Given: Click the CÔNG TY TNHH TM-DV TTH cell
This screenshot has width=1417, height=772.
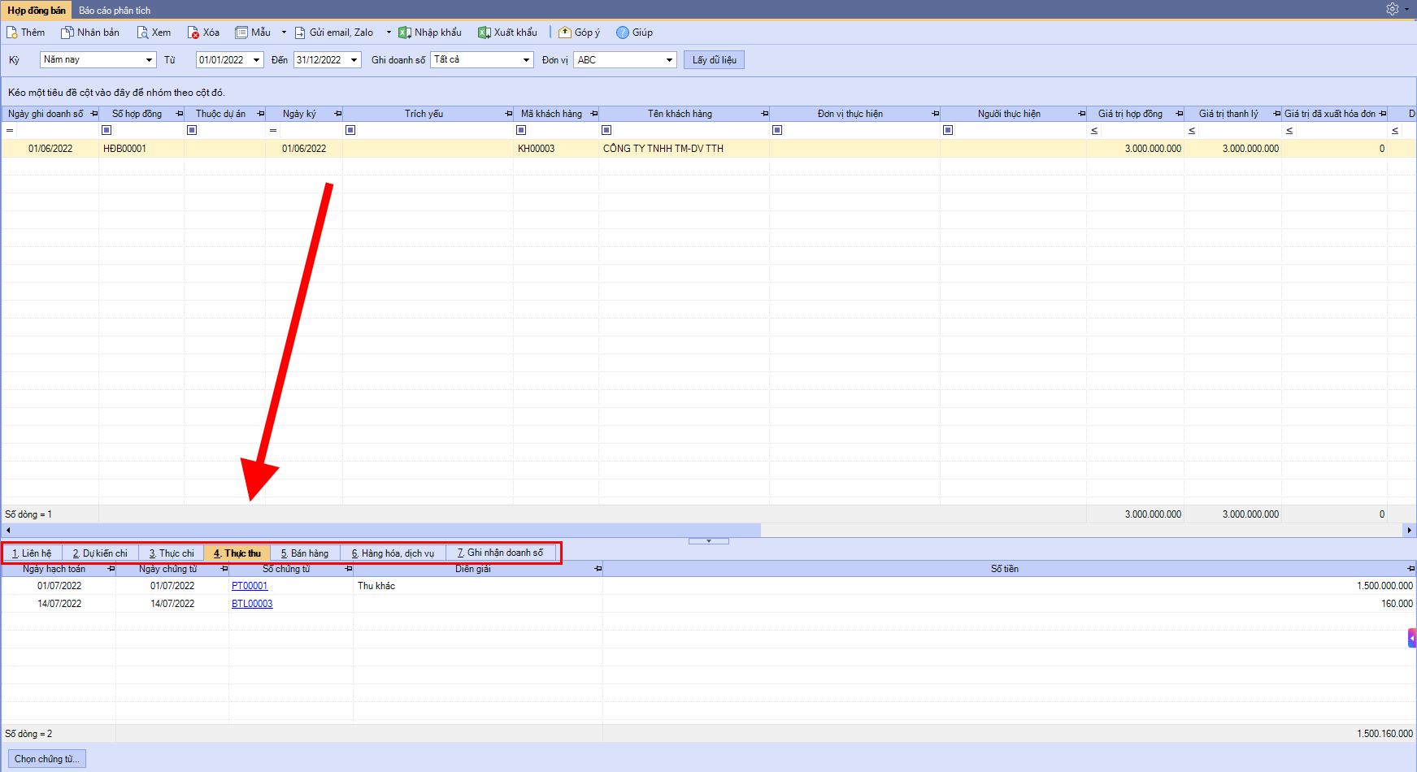Looking at the screenshot, I should point(684,149).
